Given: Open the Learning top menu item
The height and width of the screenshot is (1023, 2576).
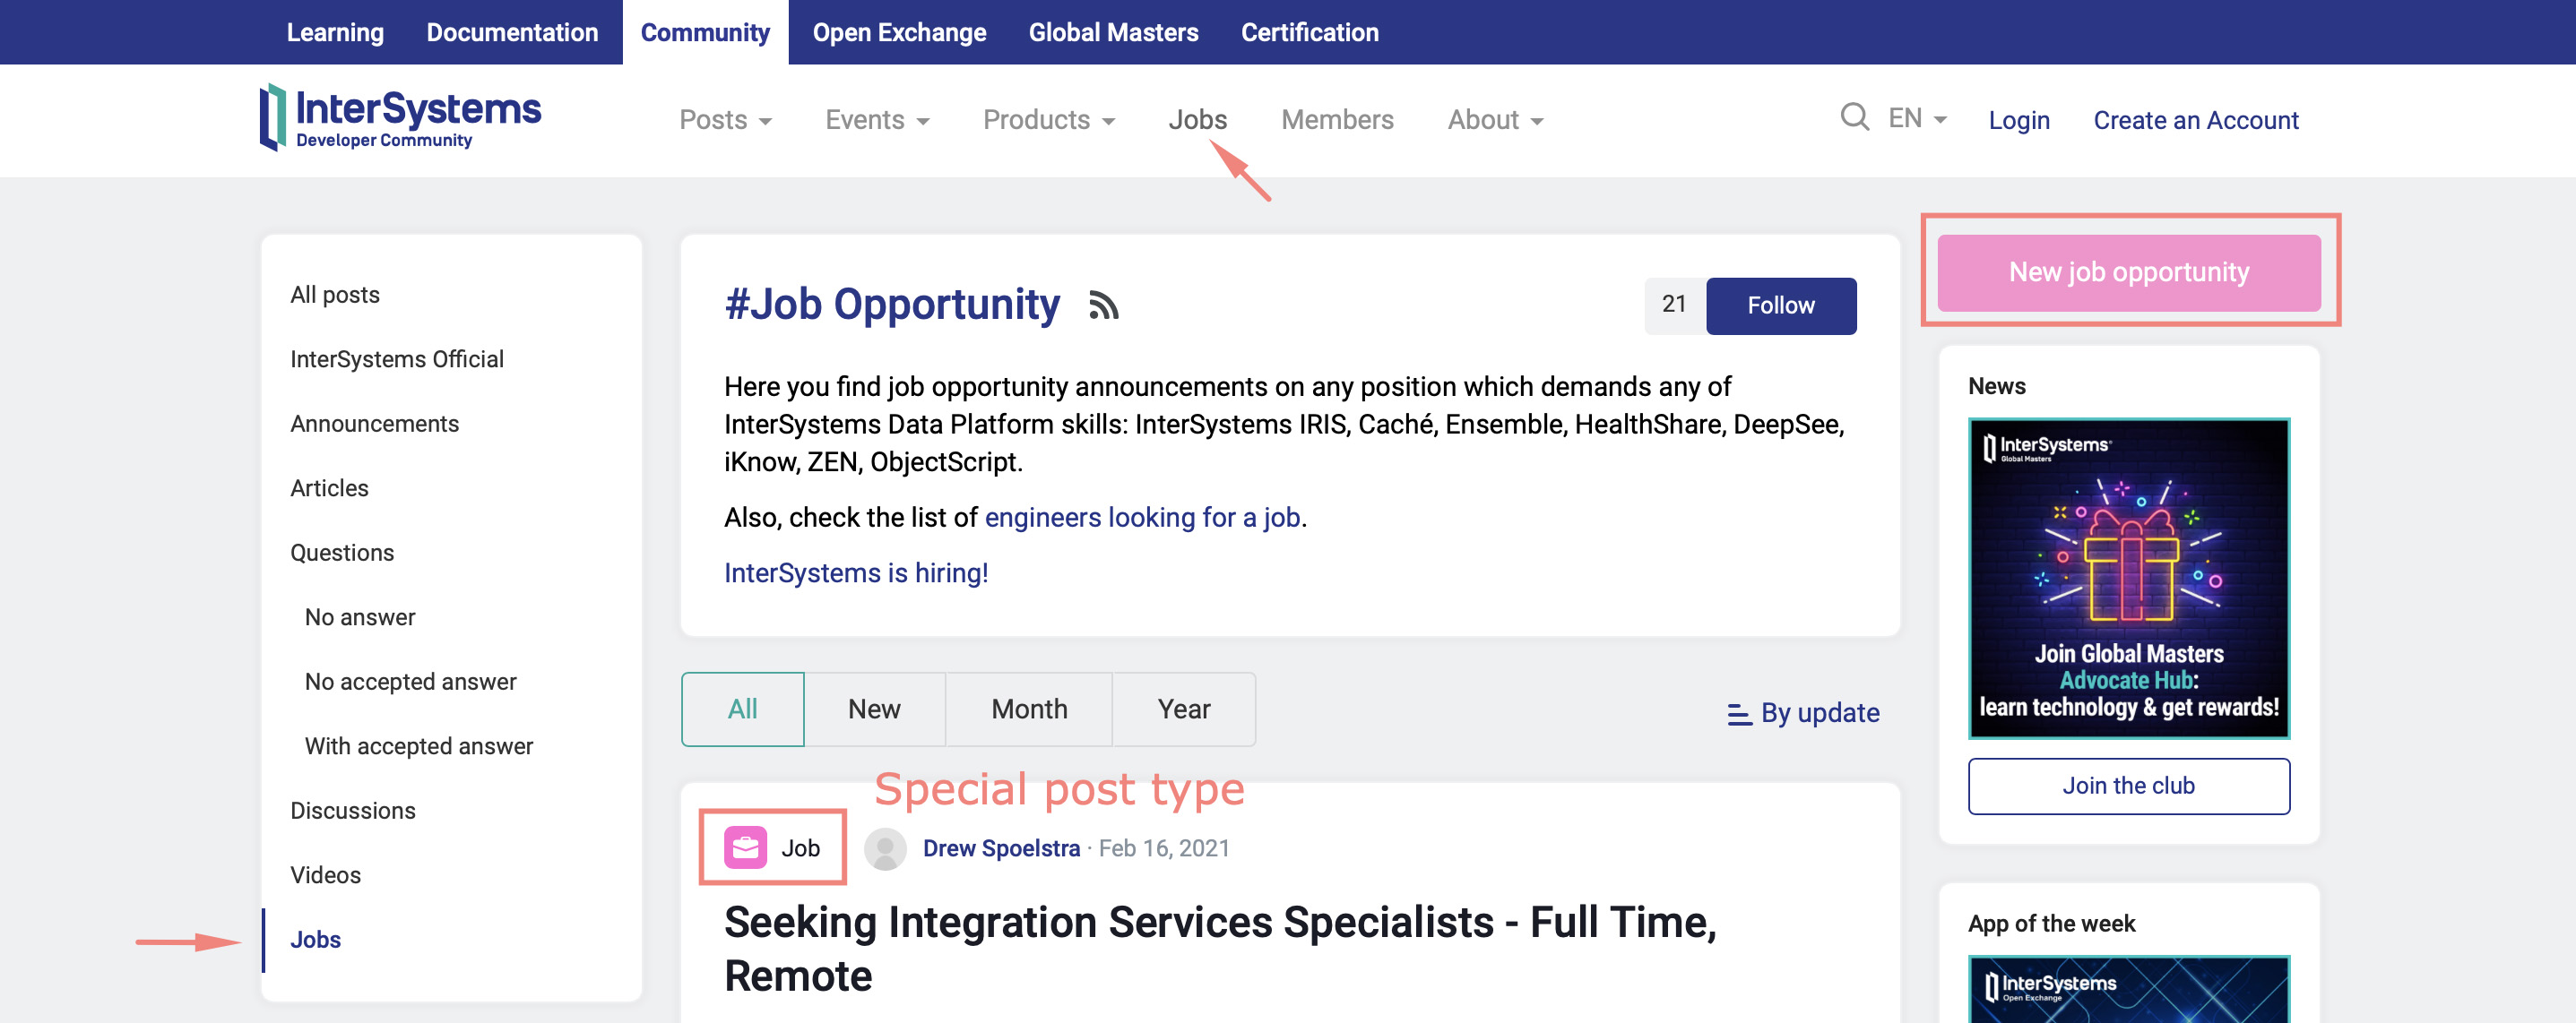Looking at the screenshot, I should (335, 32).
